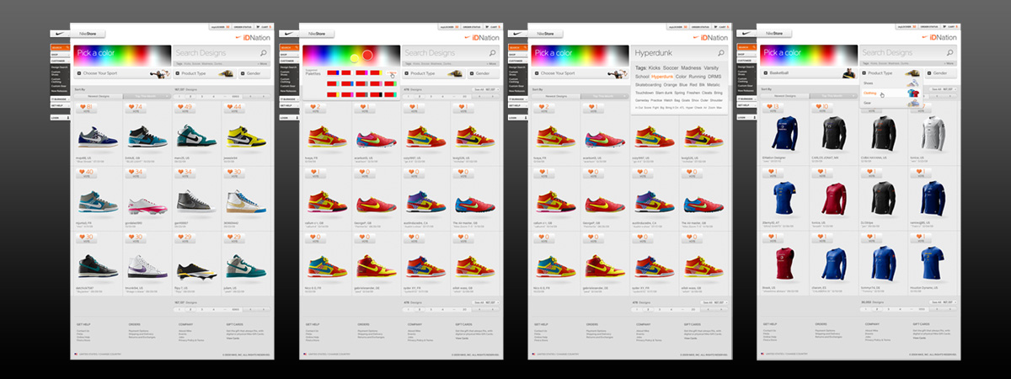This screenshot has width=1011, height=379.
Task: Click the heart icon showing 13 votes
Action: 770,107
